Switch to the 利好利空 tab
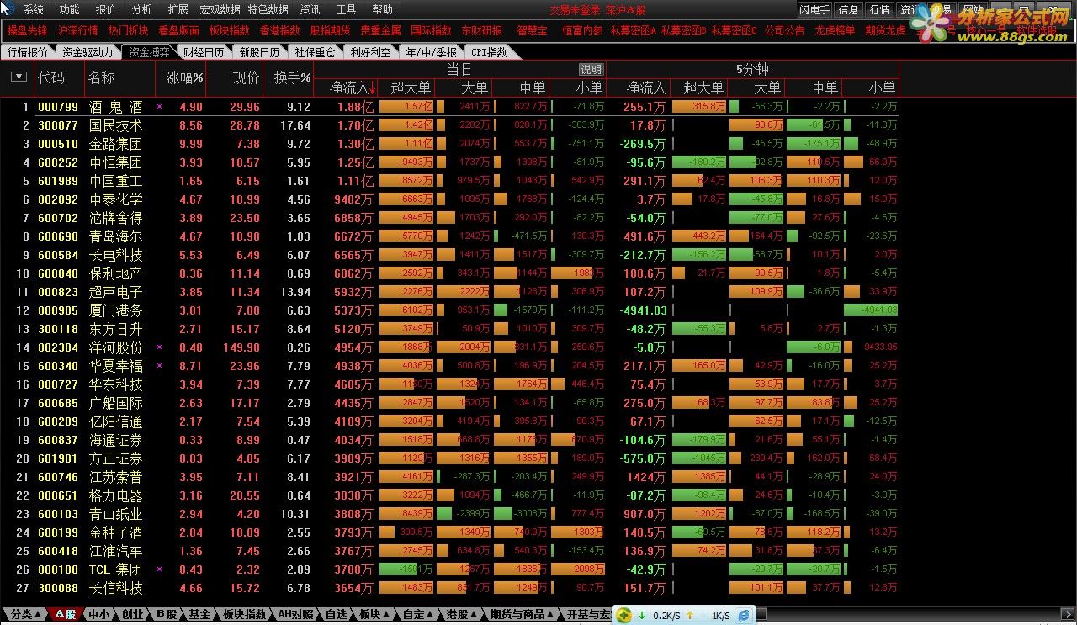 (x=370, y=52)
